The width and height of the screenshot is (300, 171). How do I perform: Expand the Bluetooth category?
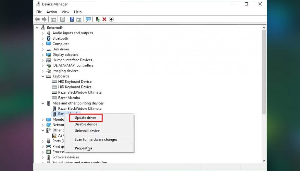point(43,39)
